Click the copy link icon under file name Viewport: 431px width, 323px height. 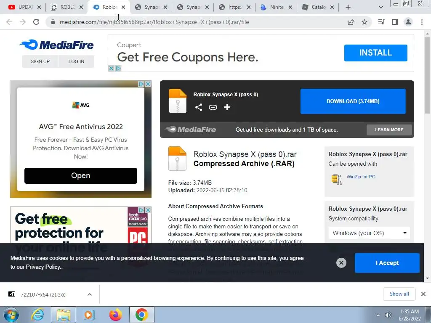tap(213, 107)
